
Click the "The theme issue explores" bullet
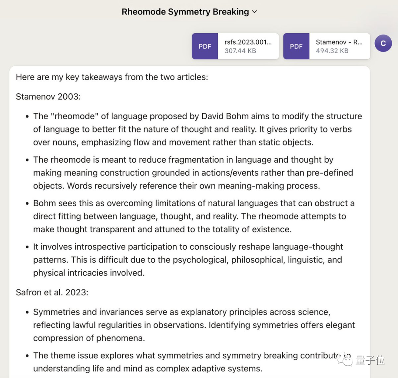click(184, 362)
